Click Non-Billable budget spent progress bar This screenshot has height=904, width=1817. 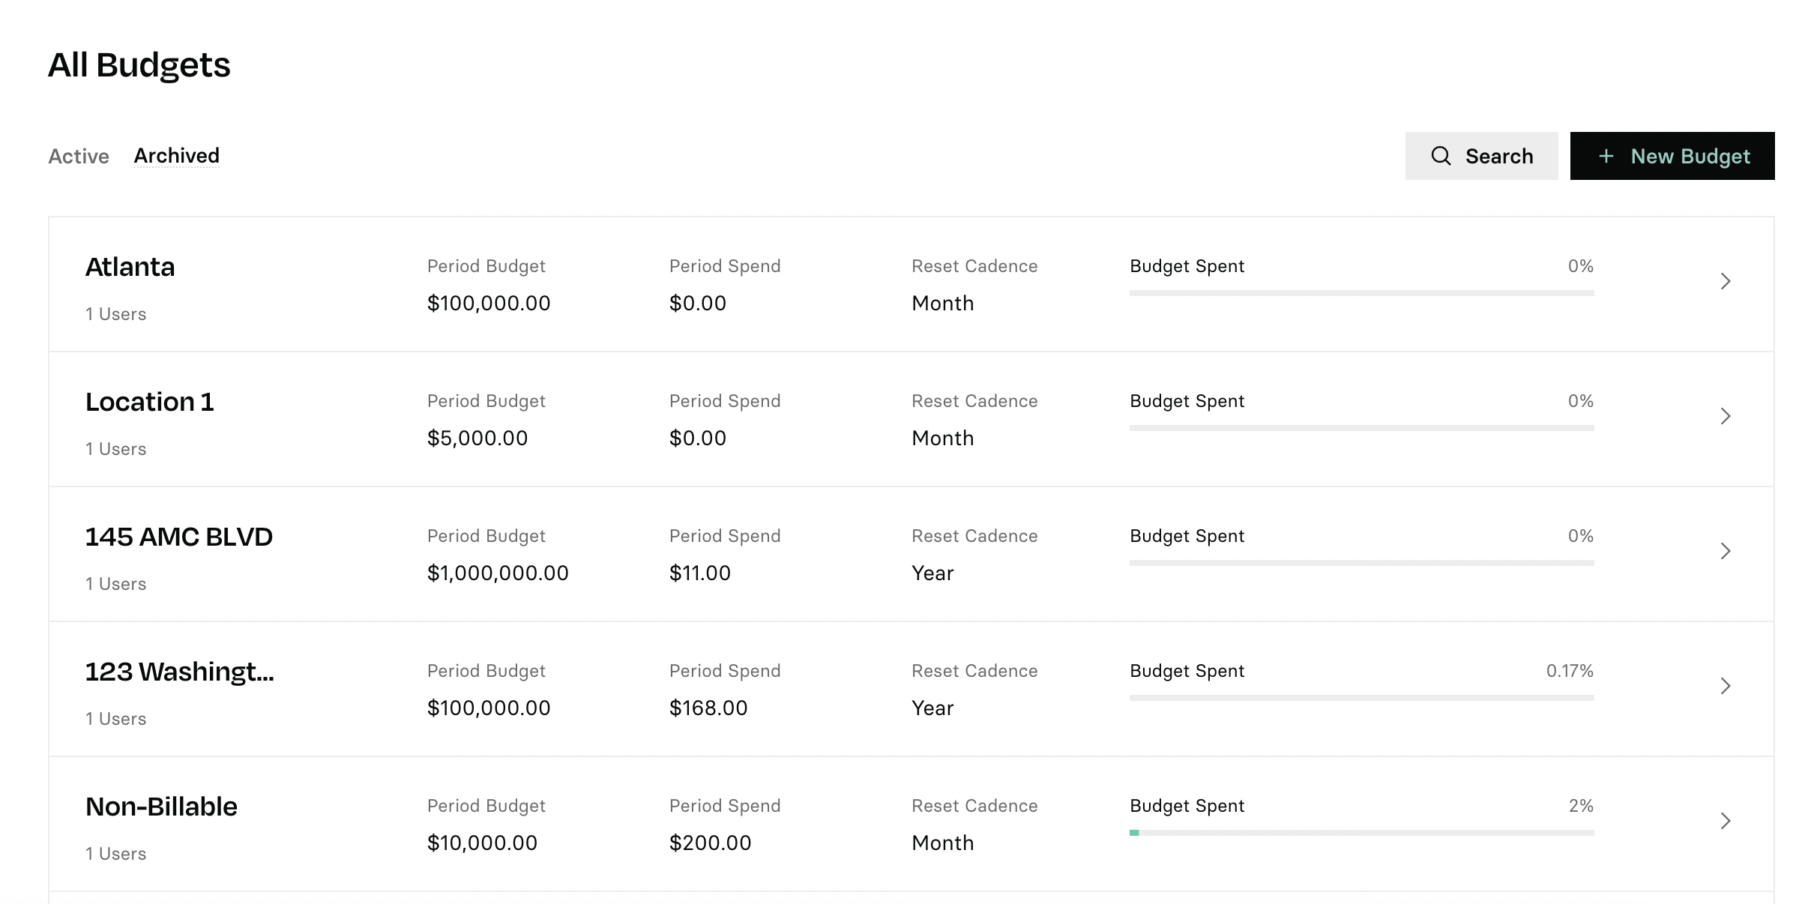click(x=1361, y=833)
